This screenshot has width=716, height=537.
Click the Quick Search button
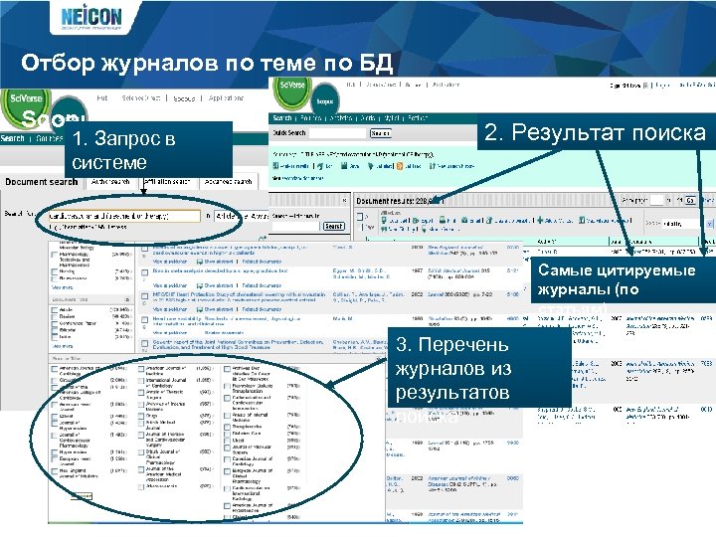[x=380, y=133]
